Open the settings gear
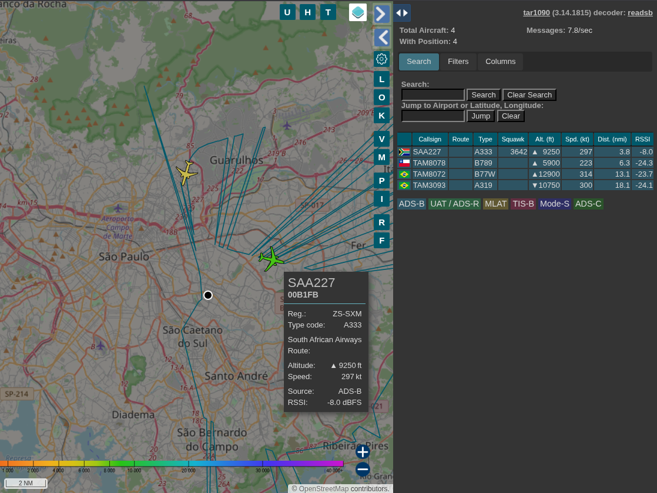The width and height of the screenshot is (657, 493). [x=381, y=59]
